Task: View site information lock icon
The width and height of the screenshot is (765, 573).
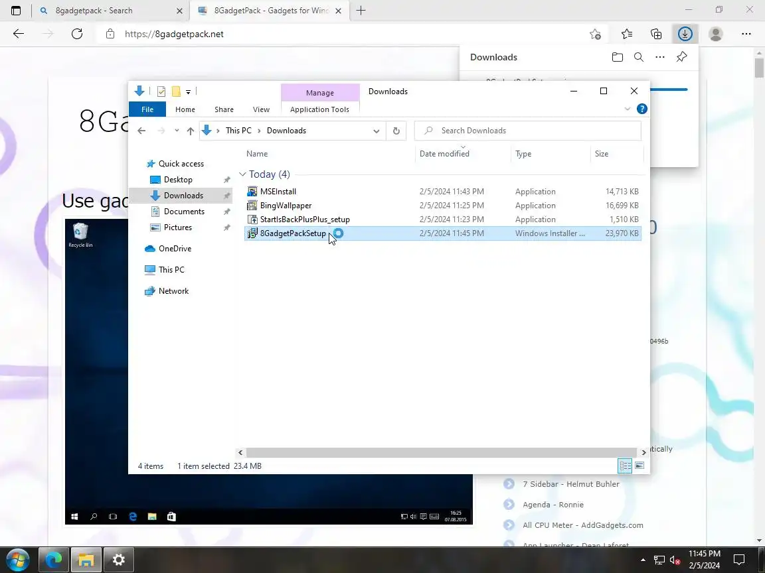Action: point(110,34)
